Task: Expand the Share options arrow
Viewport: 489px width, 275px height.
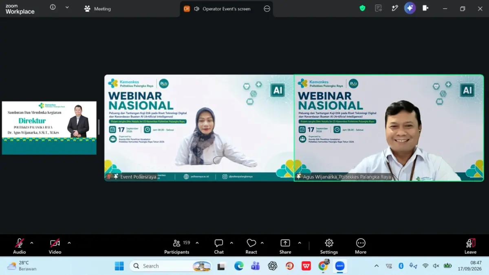Action: point(300,243)
